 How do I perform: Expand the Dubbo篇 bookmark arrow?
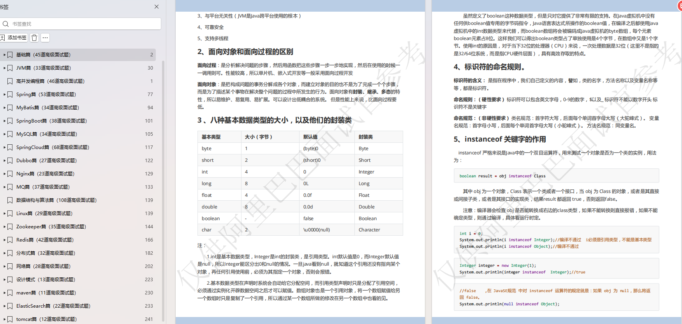4,161
